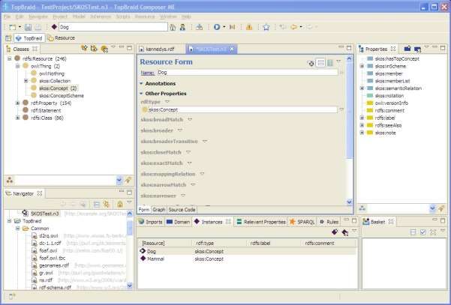
Task: Click the link-with-editor icon in Navigator toolbar
Action: pyautogui.click(x=107, y=204)
